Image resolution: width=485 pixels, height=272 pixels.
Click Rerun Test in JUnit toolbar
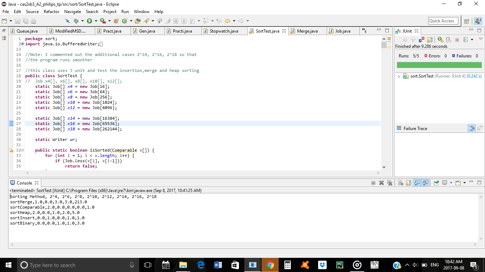pos(440,40)
